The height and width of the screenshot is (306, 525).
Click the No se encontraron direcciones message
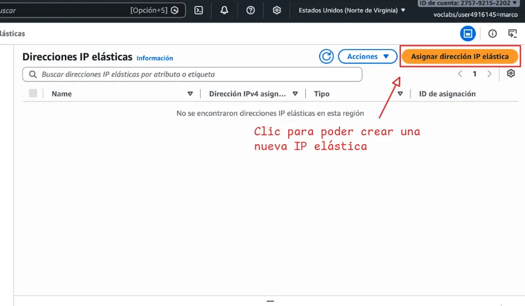pos(270,113)
